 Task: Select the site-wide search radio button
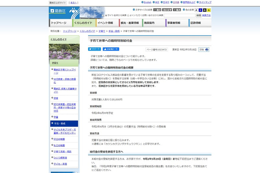tap(106, 15)
